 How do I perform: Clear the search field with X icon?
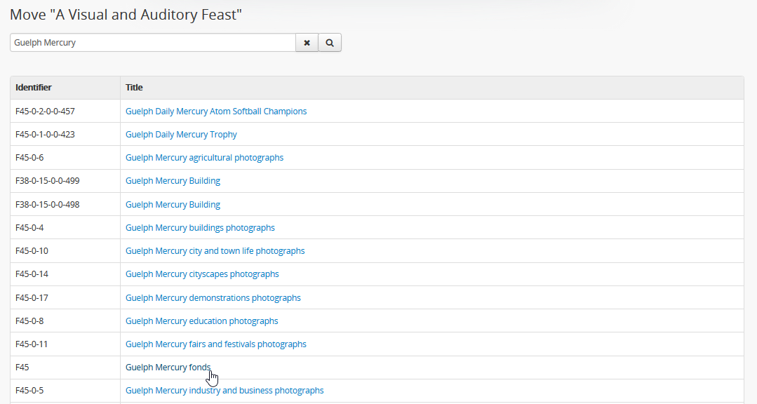[307, 43]
